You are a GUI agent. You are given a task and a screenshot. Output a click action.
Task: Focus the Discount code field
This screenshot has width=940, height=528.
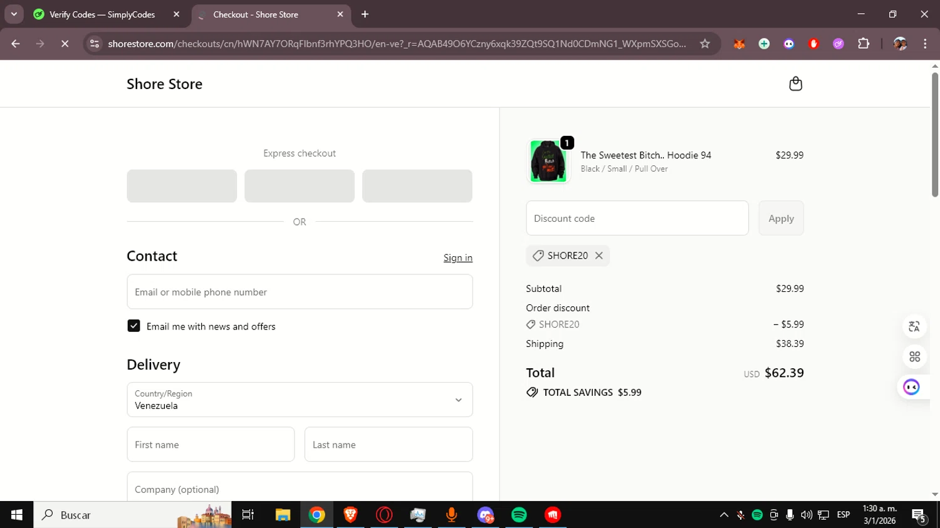[x=637, y=218]
